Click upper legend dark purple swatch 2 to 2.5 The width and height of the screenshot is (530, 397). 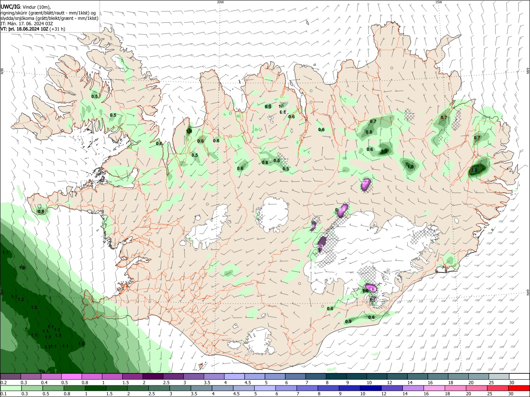tap(153, 376)
